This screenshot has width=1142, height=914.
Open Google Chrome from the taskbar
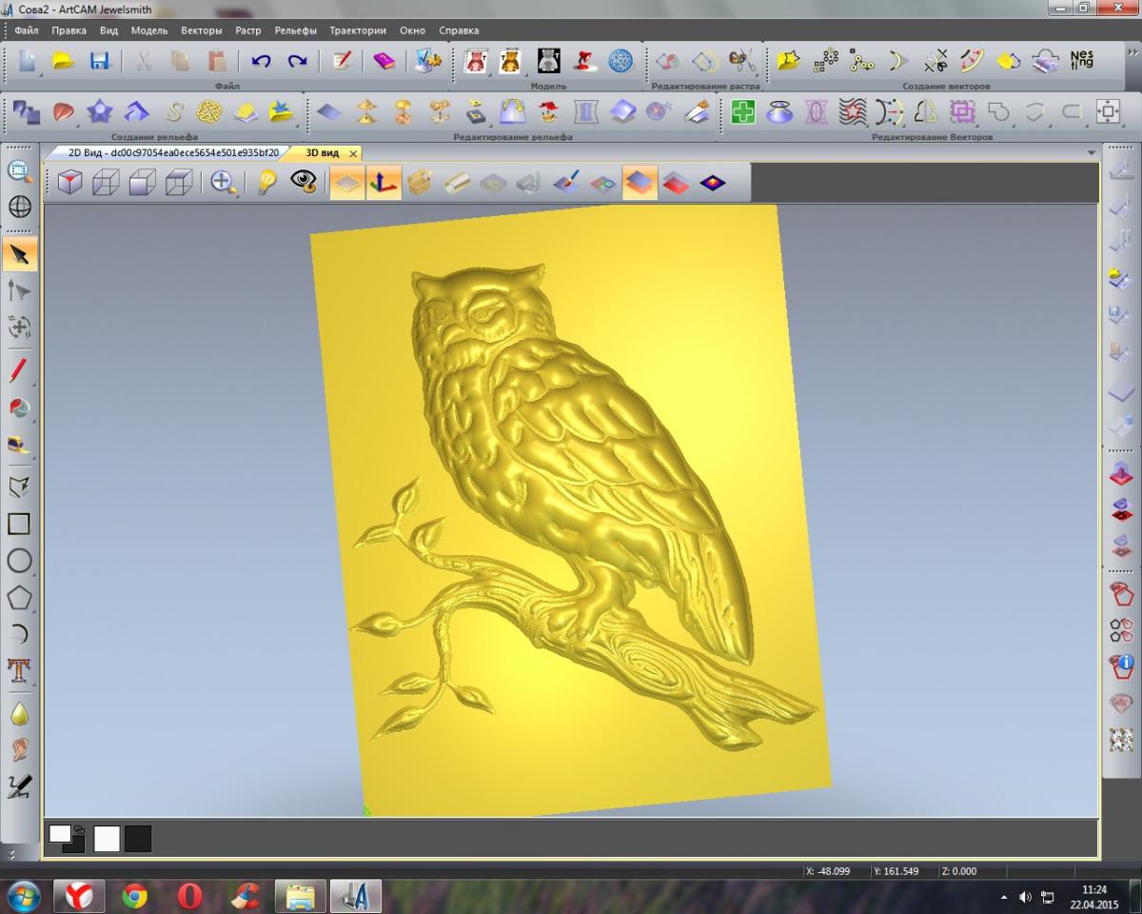[134, 896]
